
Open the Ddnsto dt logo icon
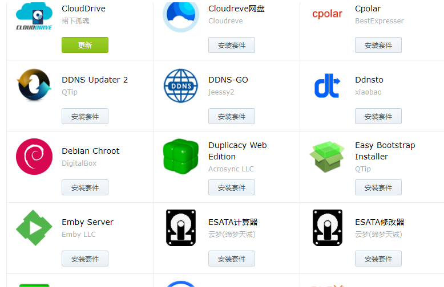tap(328, 85)
